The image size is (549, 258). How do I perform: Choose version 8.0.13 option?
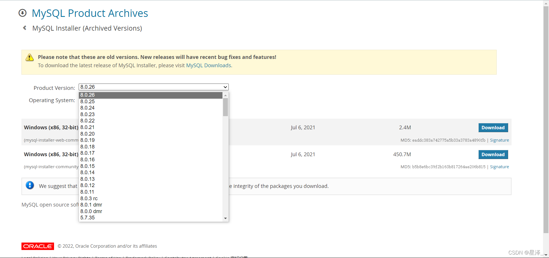pos(151,179)
